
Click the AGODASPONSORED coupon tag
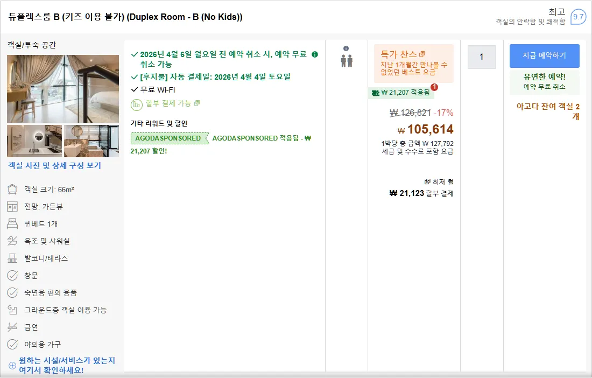(170, 138)
